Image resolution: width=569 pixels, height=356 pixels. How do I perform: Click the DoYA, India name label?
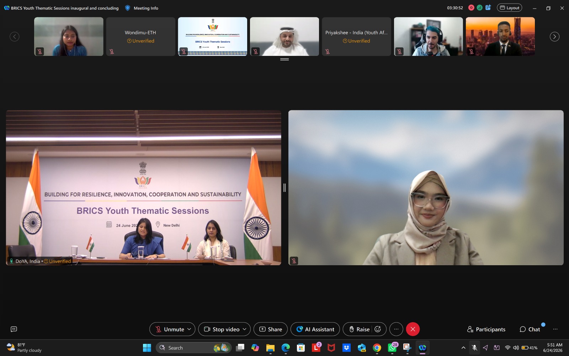28,261
